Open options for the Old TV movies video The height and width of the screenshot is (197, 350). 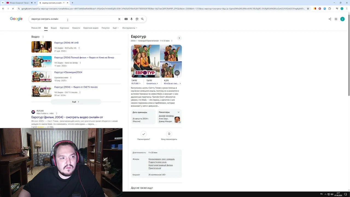80,92
